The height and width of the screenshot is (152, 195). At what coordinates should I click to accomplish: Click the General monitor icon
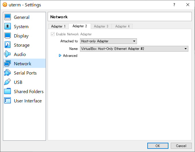tap(8, 17)
